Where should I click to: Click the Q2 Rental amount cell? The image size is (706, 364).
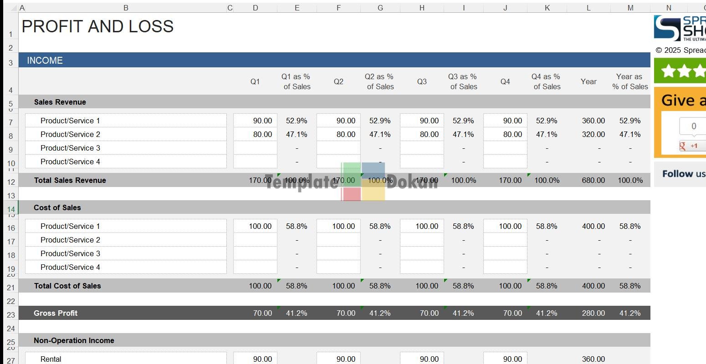(338, 359)
